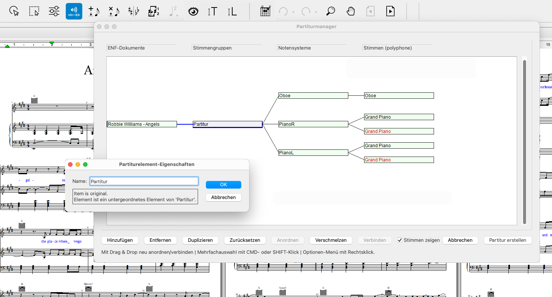Select the arrow pointer tool

pyautogui.click(x=15, y=11)
